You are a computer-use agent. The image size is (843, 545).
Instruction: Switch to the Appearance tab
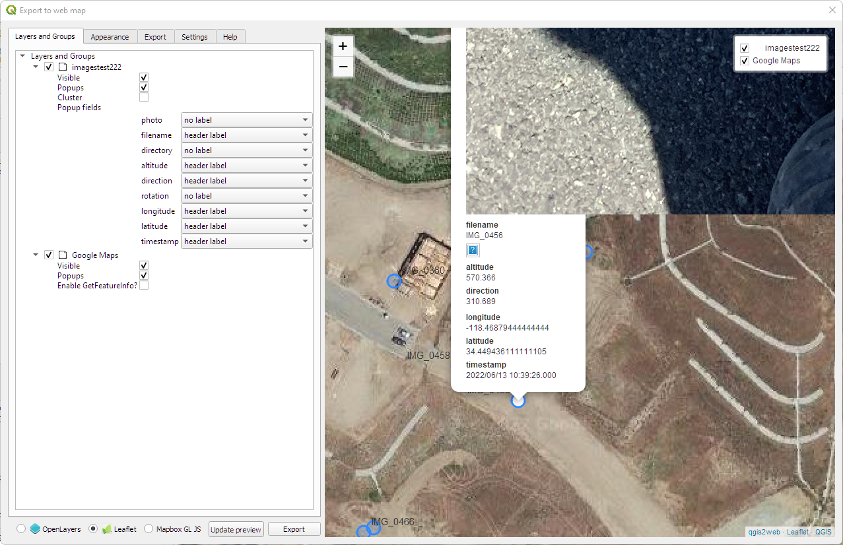pos(110,36)
